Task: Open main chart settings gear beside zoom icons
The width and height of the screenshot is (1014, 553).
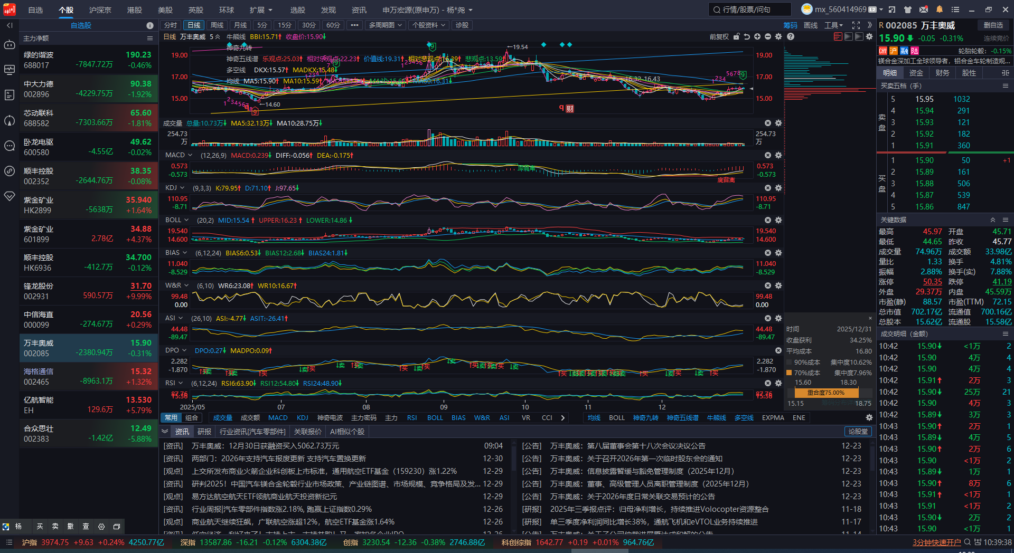Action: (778, 36)
